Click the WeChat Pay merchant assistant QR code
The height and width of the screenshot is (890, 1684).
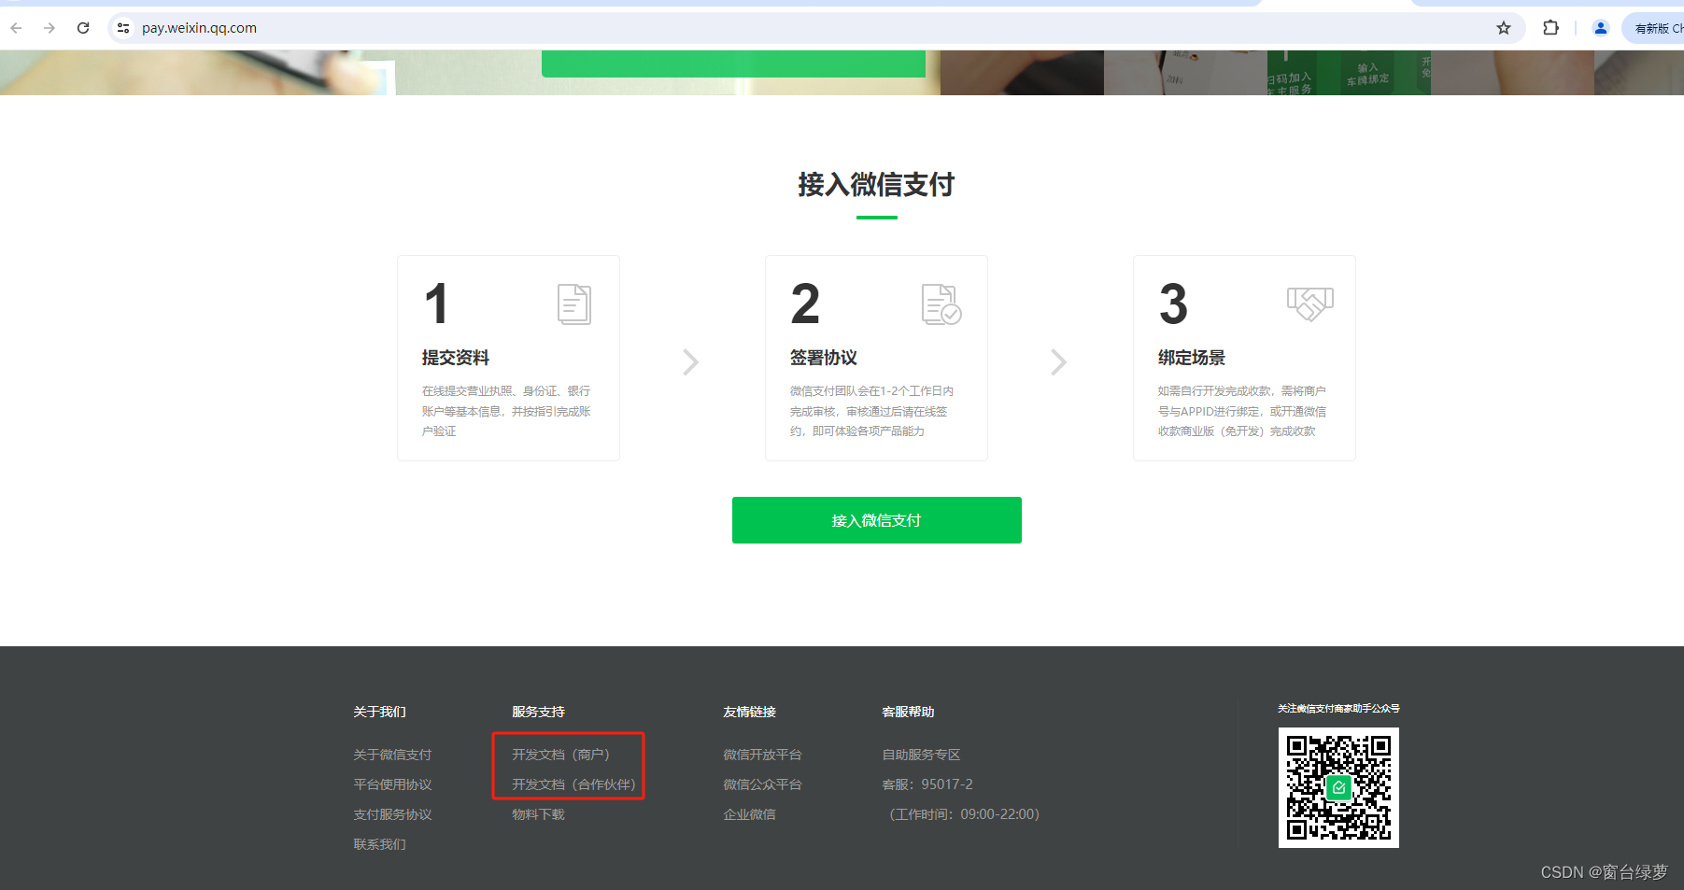click(x=1338, y=787)
